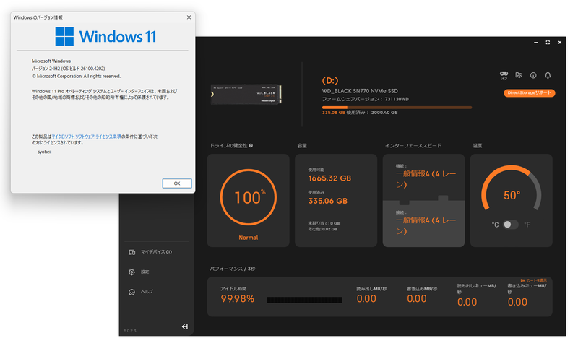
Task: Click the interface capability 一般情報4 text
Action: [x=426, y=179]
